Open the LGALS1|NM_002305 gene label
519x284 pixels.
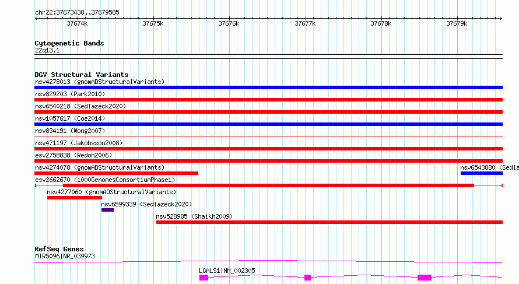pos(227,271)
